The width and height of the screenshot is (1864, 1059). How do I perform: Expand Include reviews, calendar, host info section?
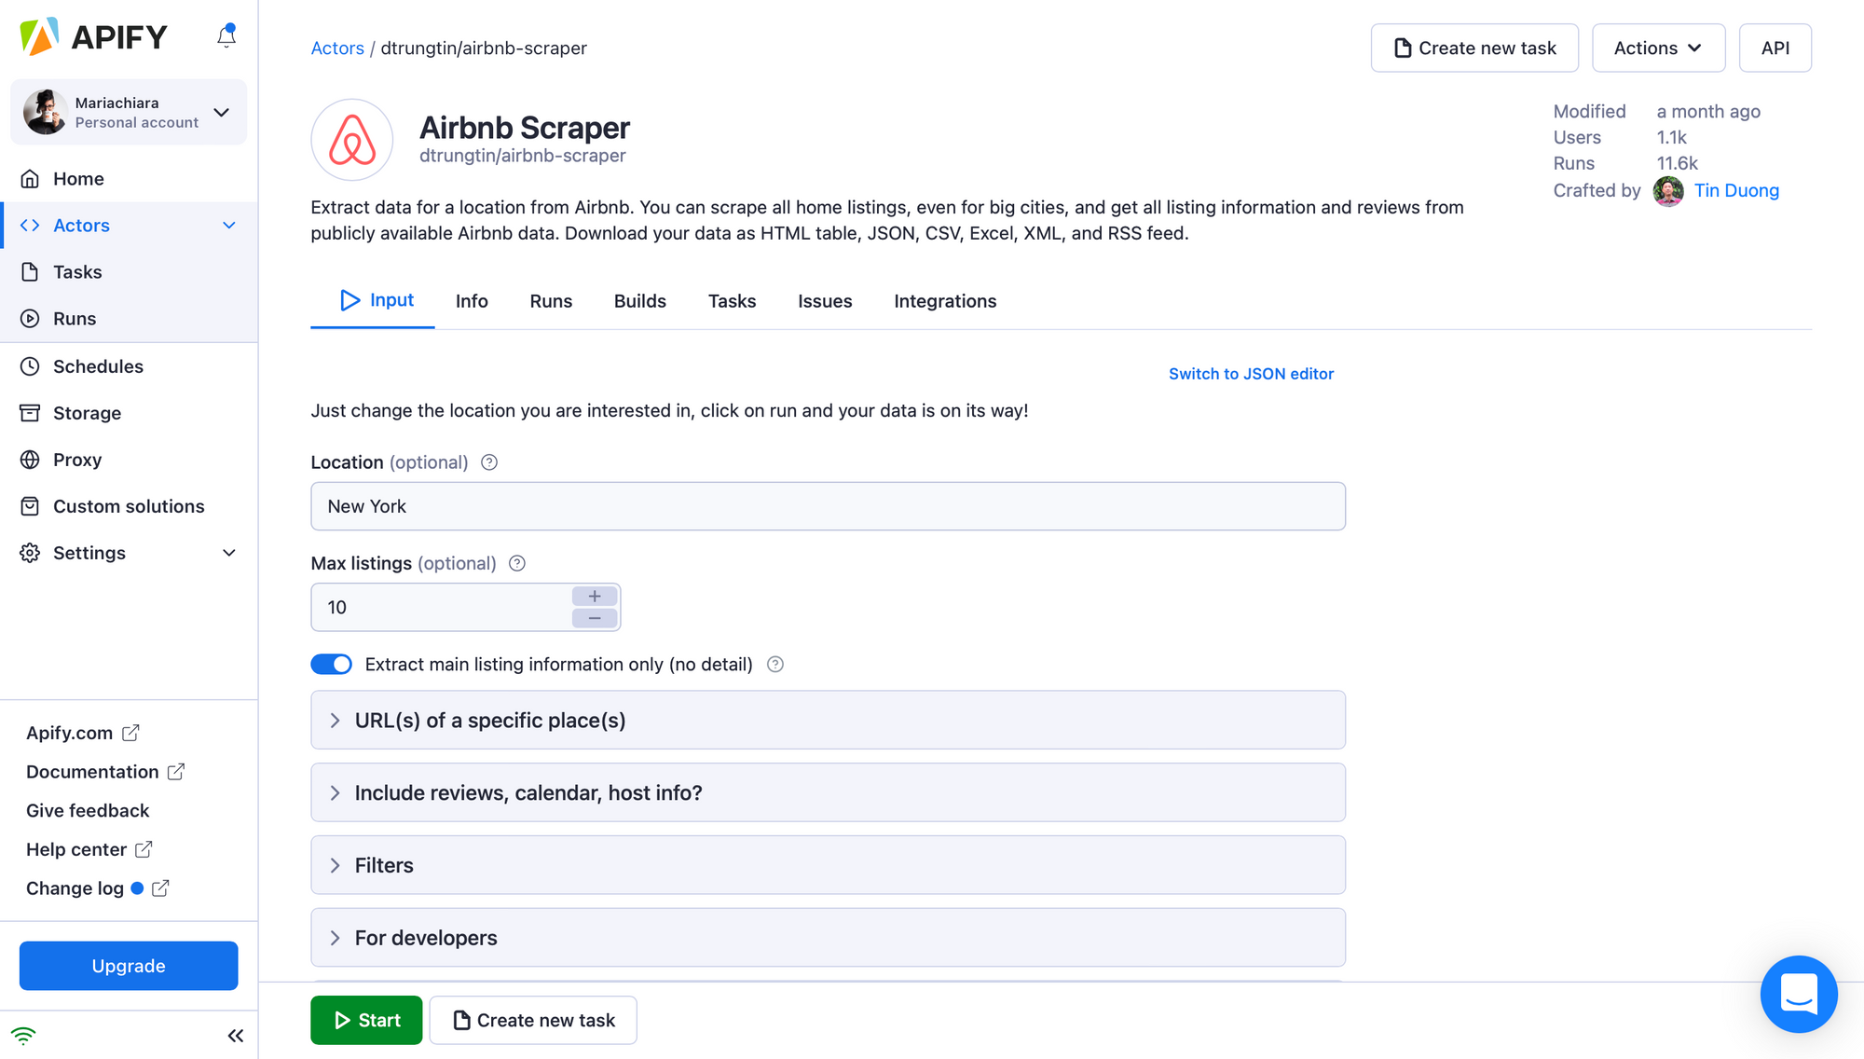pyautogui.click(x=828, y=792)
